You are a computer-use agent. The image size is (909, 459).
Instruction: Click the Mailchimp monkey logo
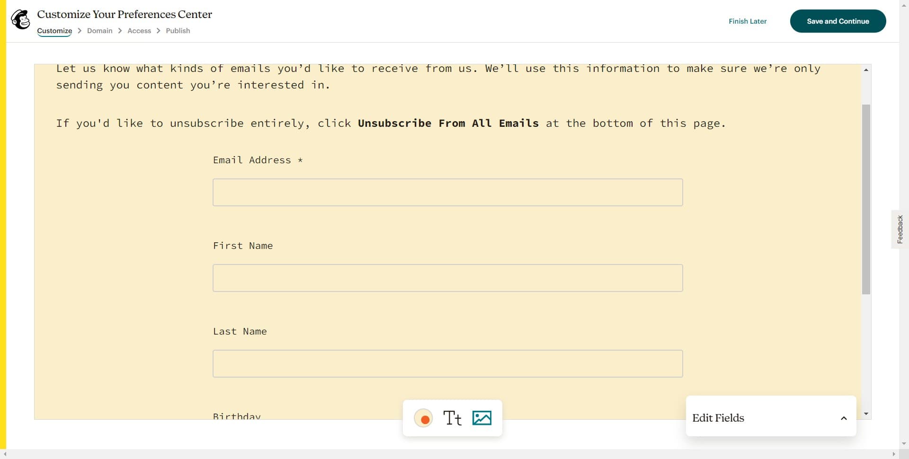click(x=20, y=20)
